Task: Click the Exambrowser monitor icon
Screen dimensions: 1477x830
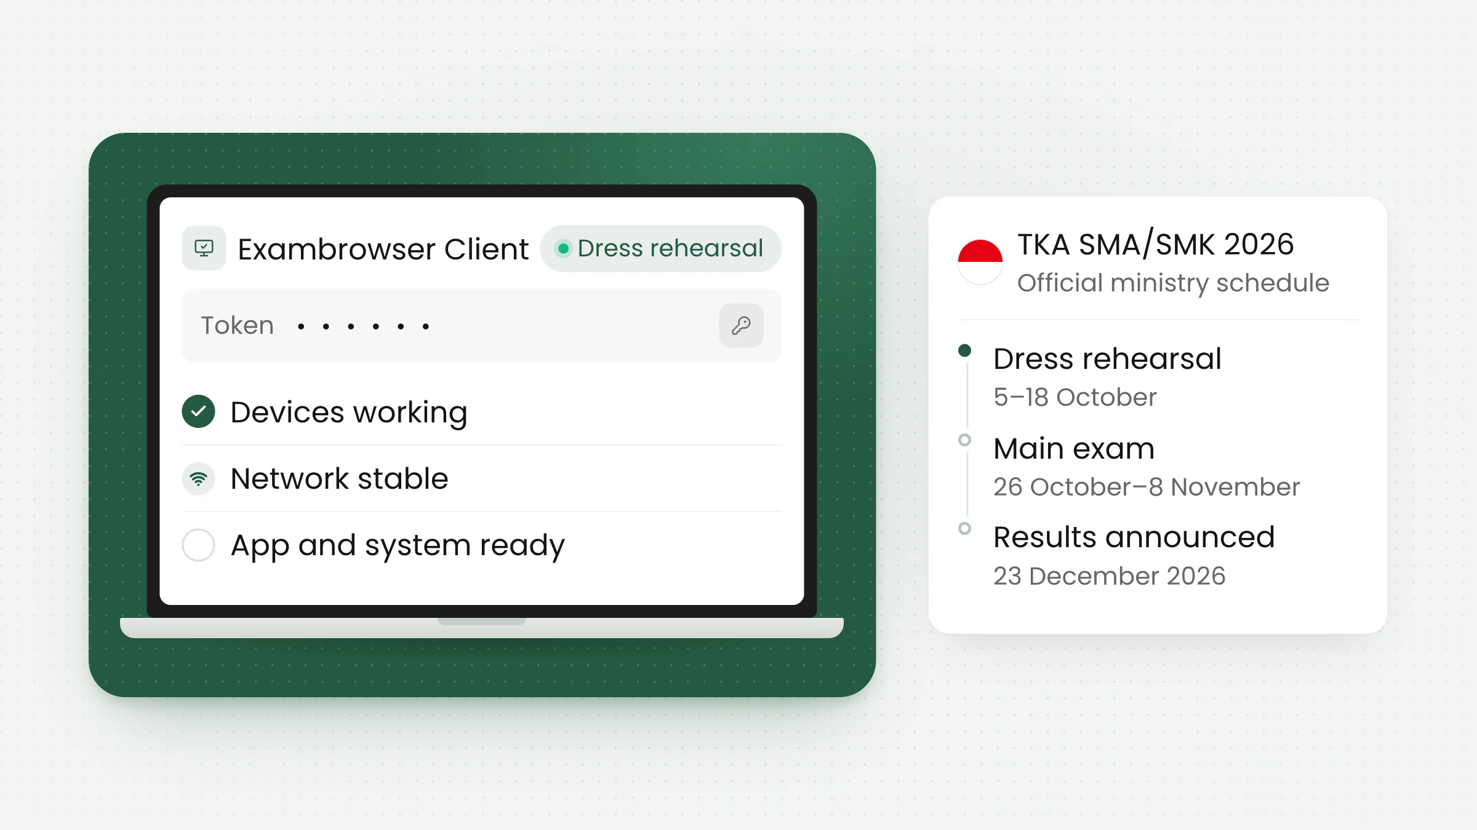Action: [x=204, y=248]
